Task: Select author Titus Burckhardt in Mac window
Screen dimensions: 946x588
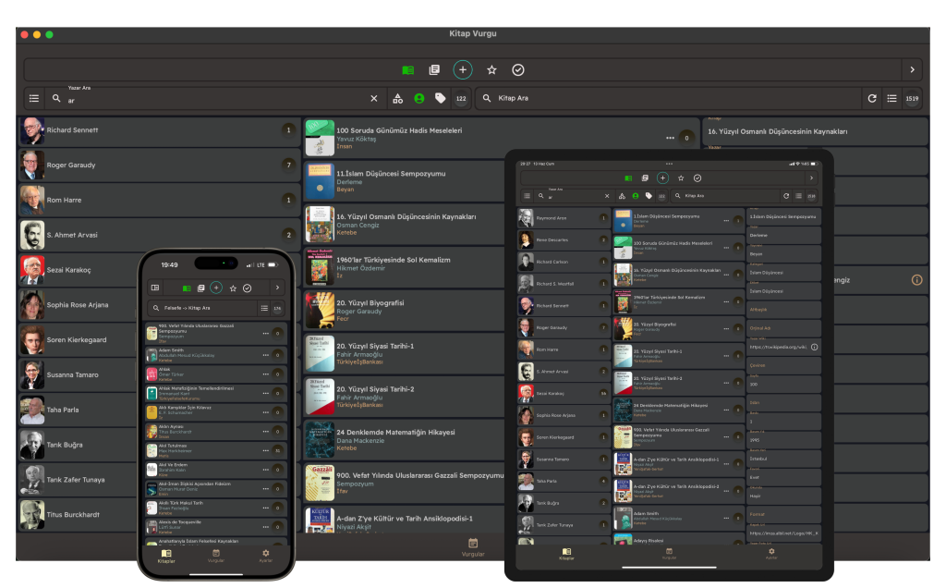Action: click(79, 515)
